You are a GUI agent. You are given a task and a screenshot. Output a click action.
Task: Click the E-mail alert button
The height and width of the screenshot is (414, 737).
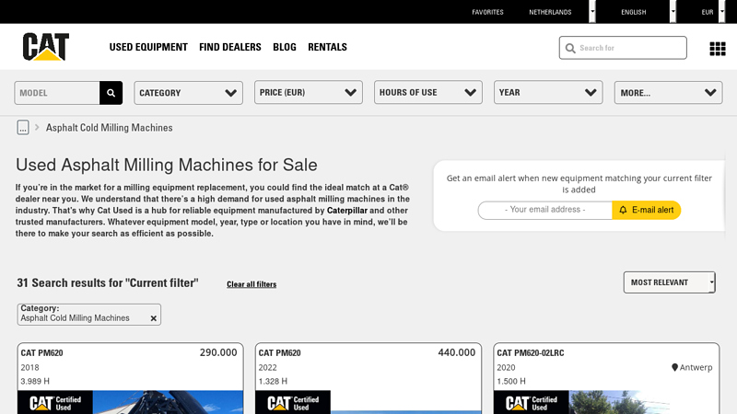pyautogui.click(x=647, y=210)
